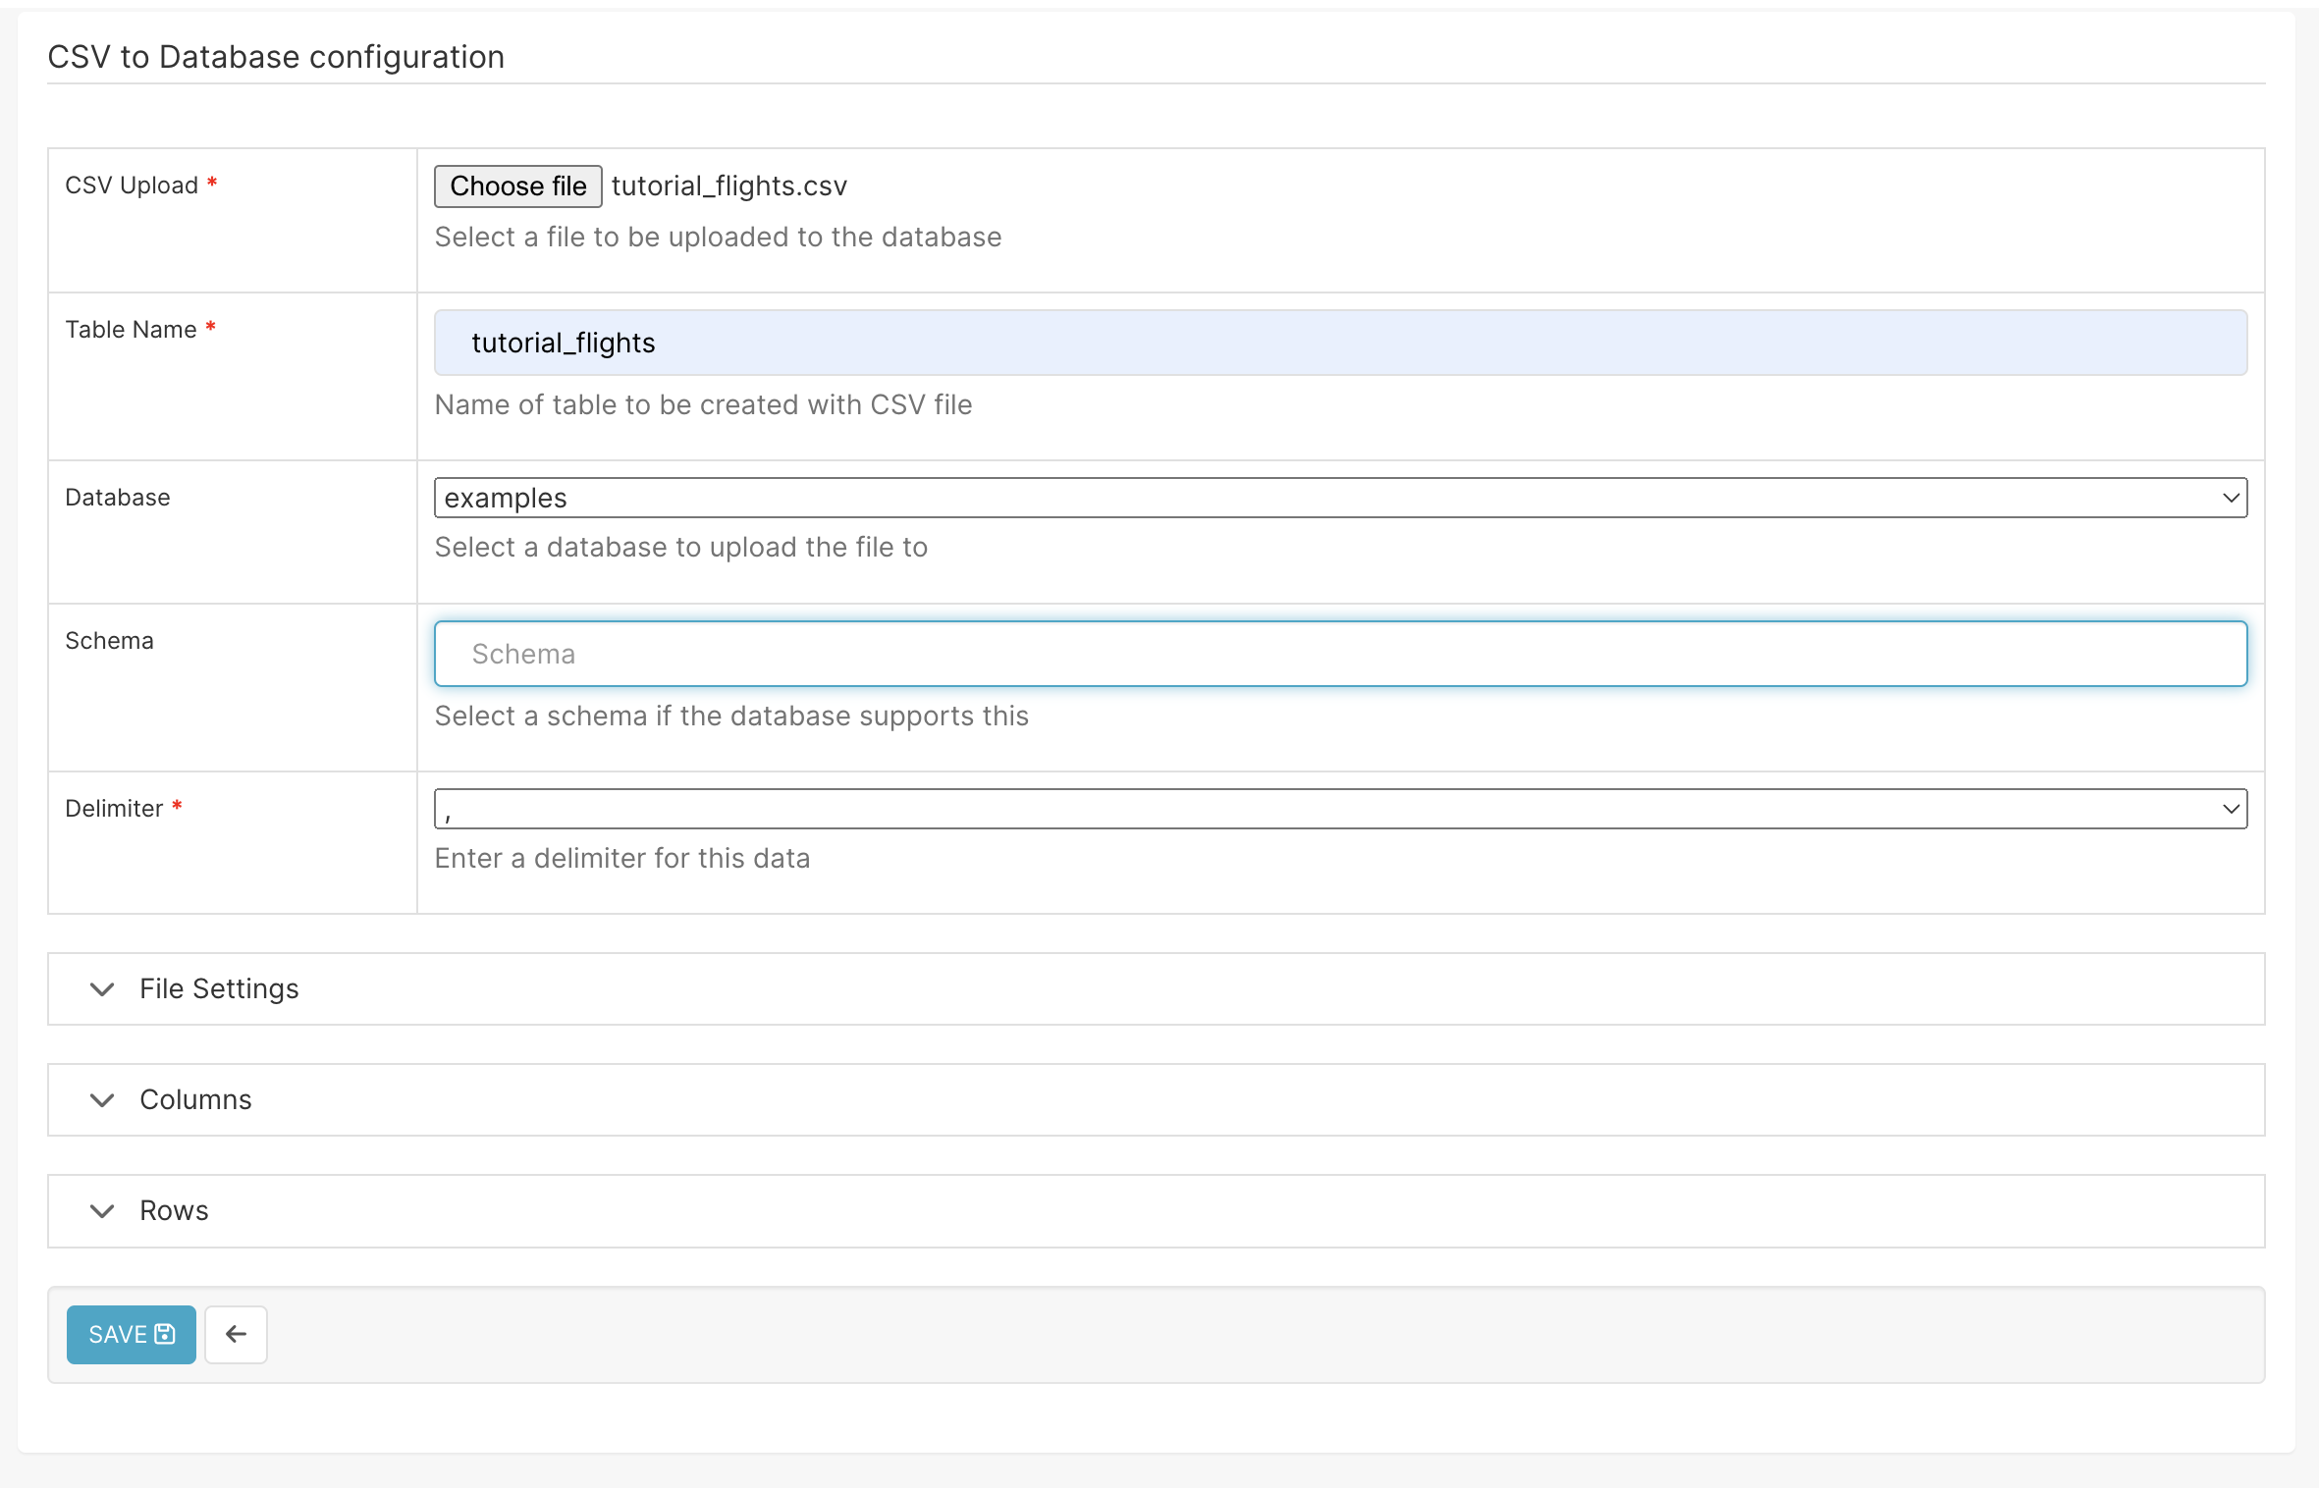2319x1488 pixels.
Task: Expand the Columns section title
Action: pyautogui.click(x=195, y=1100)
